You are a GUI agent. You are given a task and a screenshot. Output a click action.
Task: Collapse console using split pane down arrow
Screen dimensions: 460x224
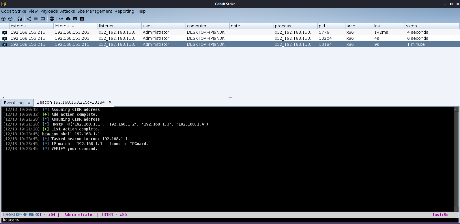click(8, 97)
